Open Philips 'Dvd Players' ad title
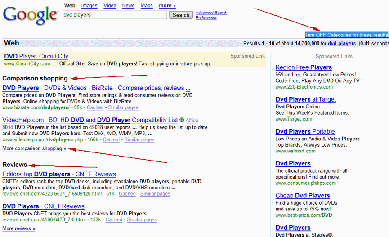Screen dimensions: 389x237 coord(293,164)
